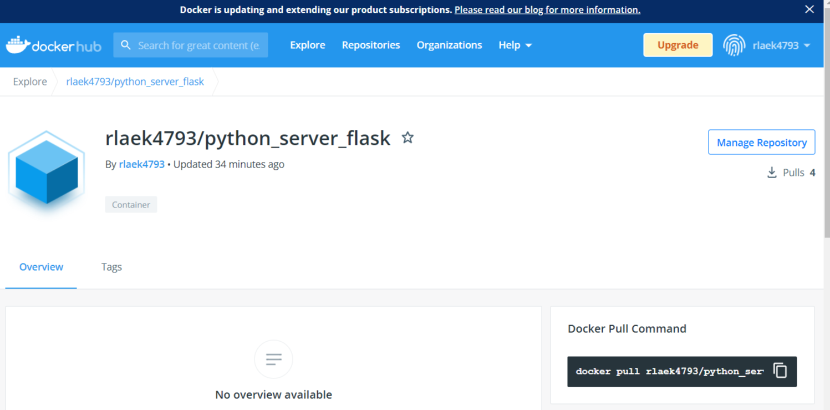Copy the docker pull command

click(780, 371)
